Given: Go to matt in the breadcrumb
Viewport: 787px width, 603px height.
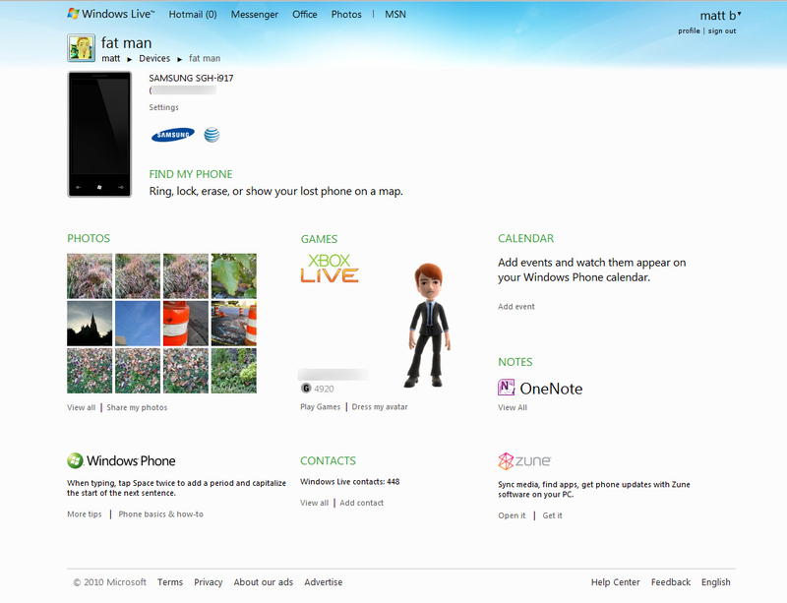Looking at the screenshot, I should coord(110,58).
